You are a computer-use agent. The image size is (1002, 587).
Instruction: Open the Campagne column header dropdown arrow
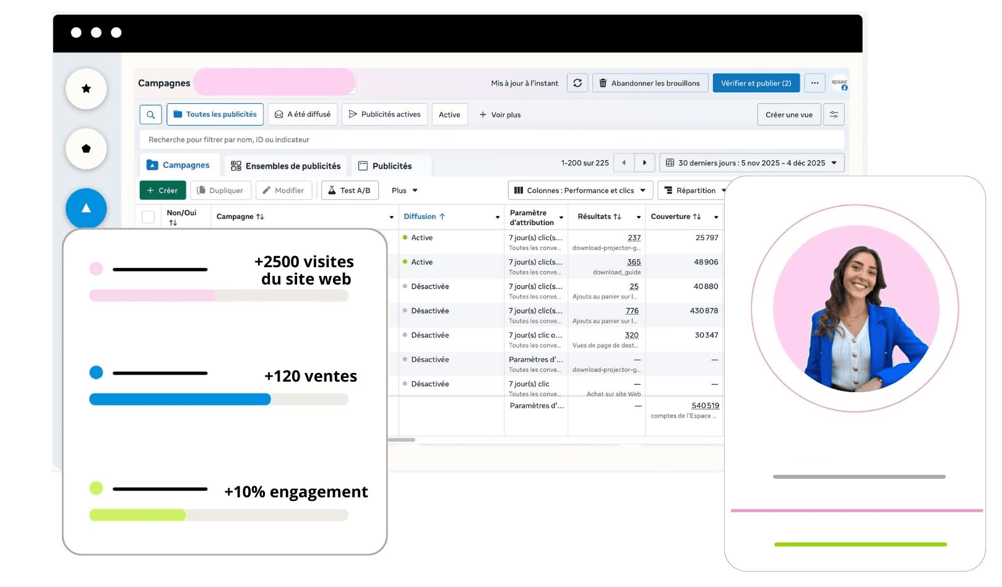pos(391,217)
